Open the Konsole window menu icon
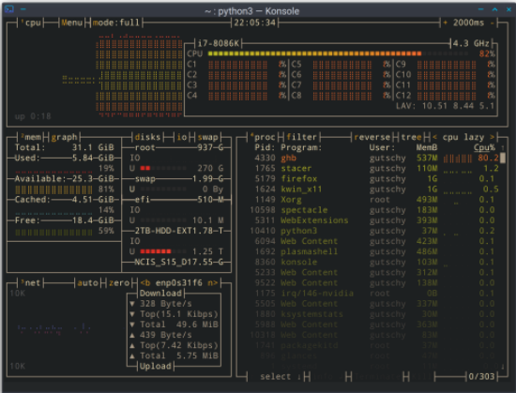This screenshot has height=393, width=516. click(x=9, y=9)
